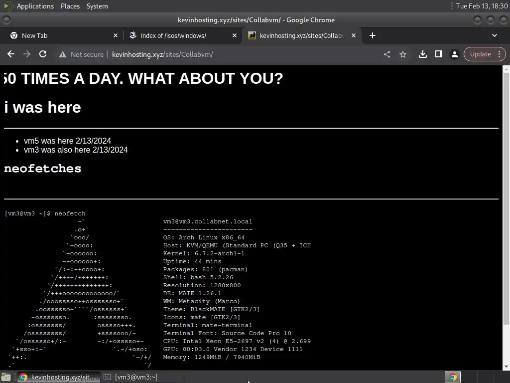Viewport: 510px width, 383px height.
Task: Click 'Terminal Font: Source Code Pro 10' line
Action: point(227,333)
